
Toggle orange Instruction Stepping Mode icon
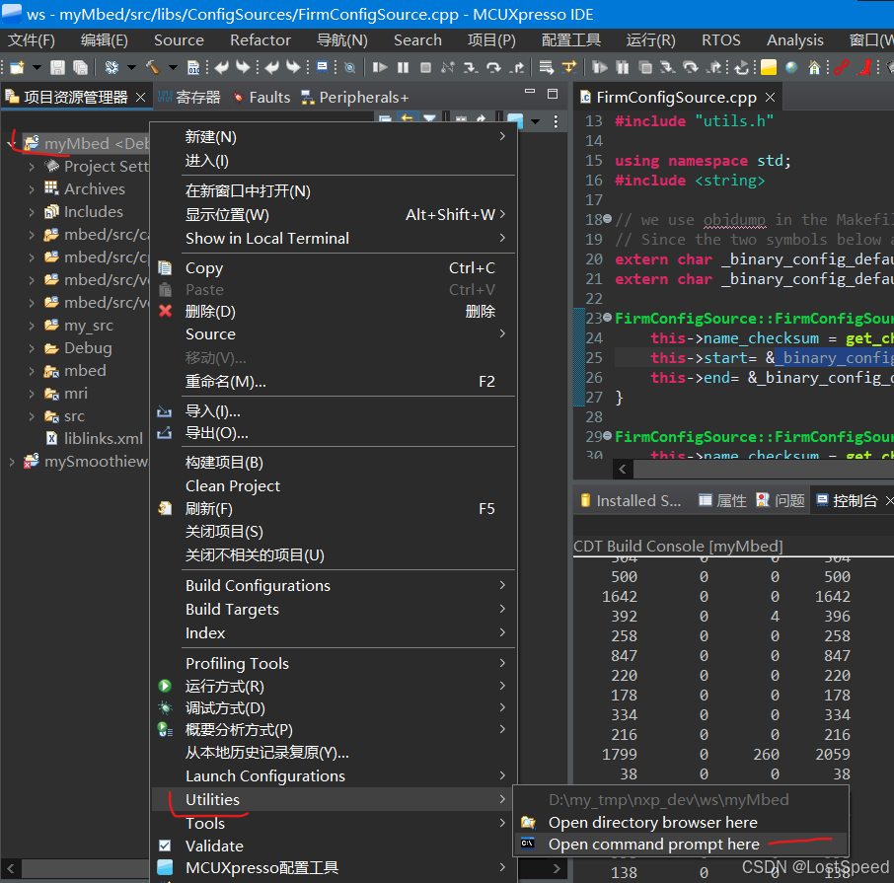[x=569, y=67]
